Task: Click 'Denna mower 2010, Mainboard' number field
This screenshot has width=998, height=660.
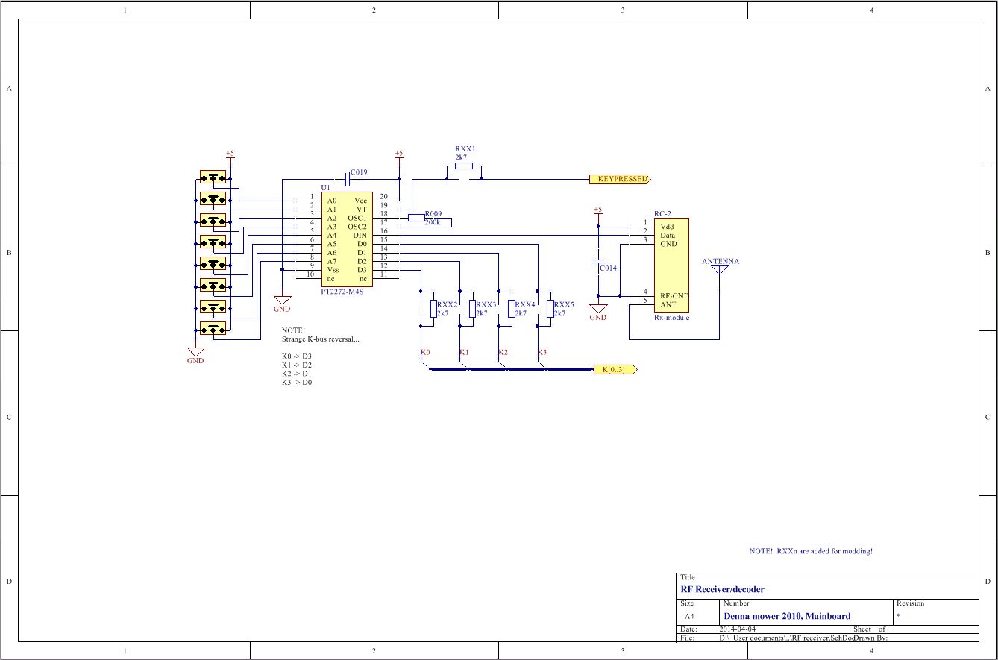Action: (788, 616)
